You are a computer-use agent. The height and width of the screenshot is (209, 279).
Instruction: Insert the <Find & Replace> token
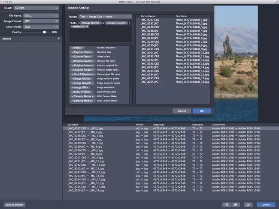[x=82, y=74]
